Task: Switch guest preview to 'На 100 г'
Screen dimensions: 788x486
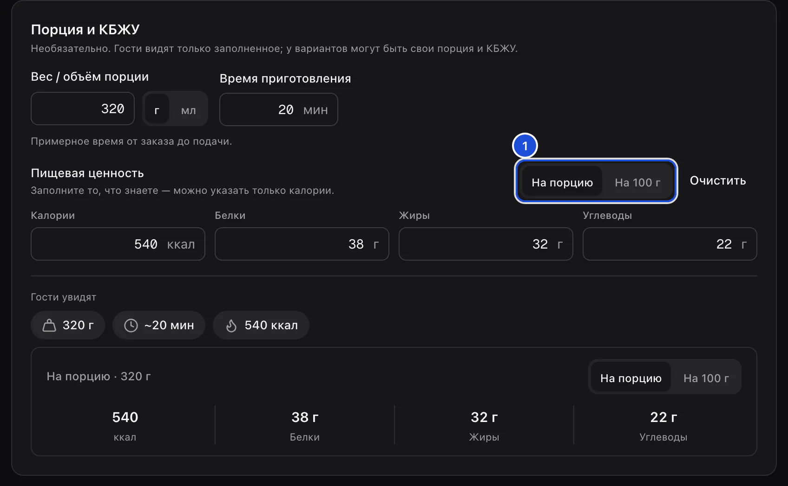Action: 706,378
